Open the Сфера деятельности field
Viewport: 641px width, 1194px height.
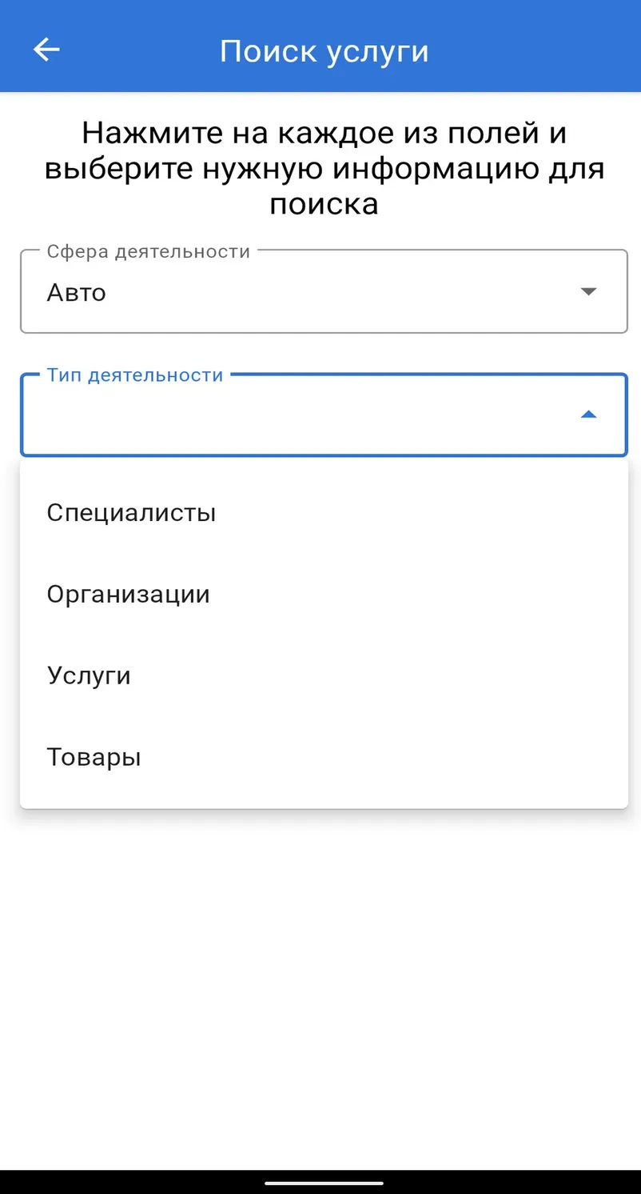tap(324, 291)
